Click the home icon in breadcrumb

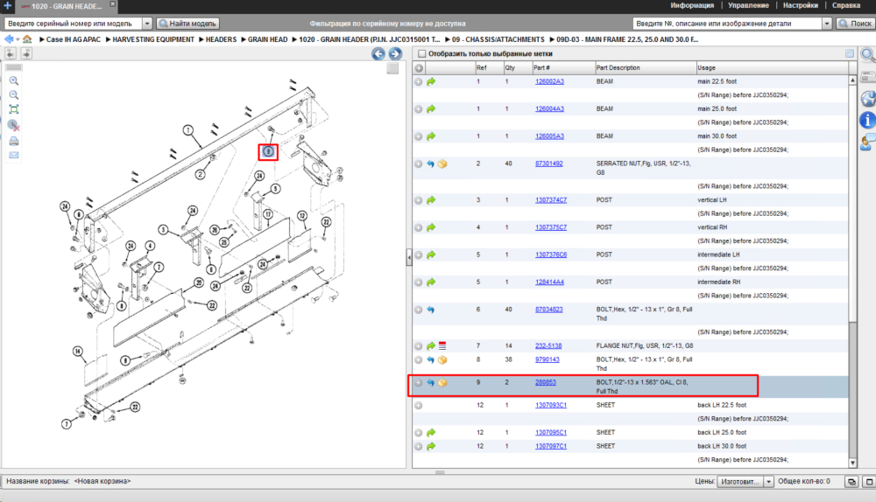pyautogui.click(x=27, y=39)
